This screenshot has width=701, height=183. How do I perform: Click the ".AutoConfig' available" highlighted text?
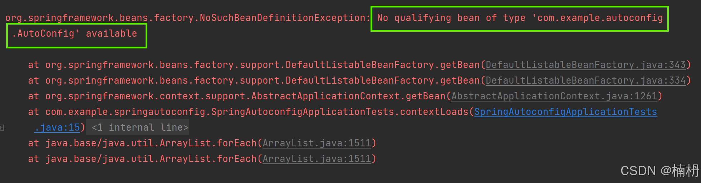pyautogui.click(x=74, y=33)
